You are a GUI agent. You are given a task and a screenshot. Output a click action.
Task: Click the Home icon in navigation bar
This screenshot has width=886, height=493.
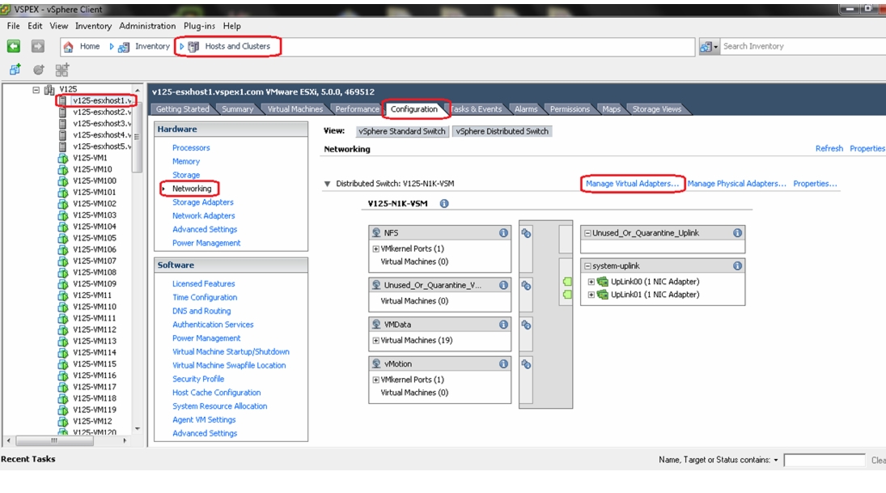click(68, 46)
